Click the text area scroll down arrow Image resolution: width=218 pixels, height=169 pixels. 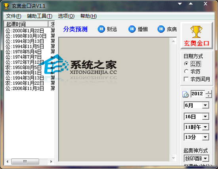(x=173, y=158)
